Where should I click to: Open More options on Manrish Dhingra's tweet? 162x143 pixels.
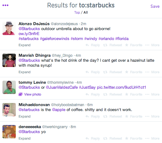pos(152,72)
